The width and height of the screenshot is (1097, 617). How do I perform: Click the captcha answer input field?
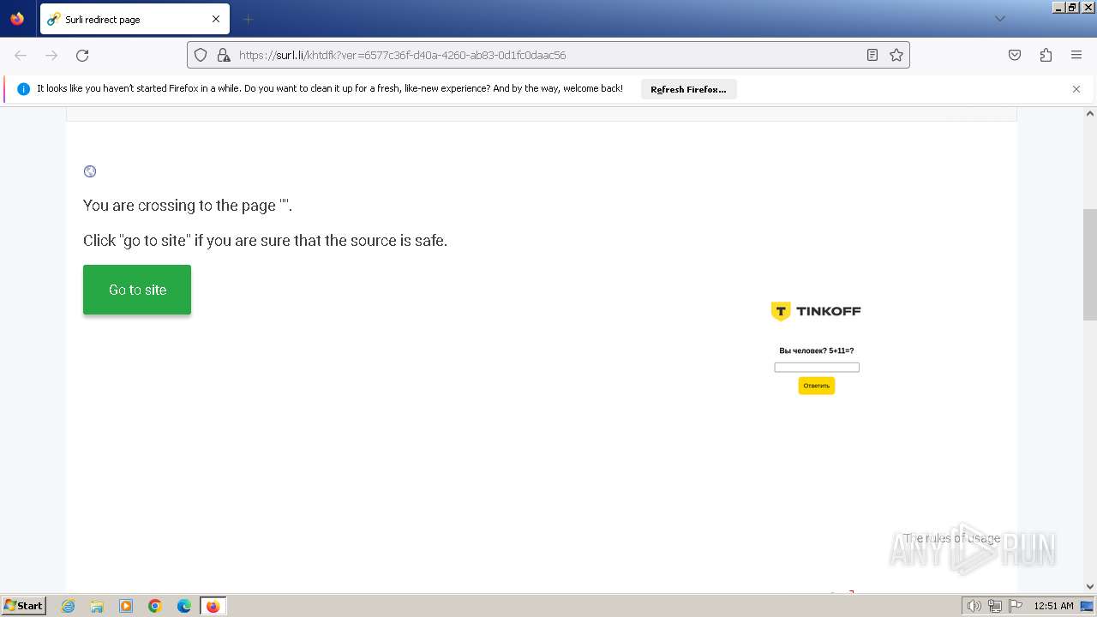coord(817,367)
